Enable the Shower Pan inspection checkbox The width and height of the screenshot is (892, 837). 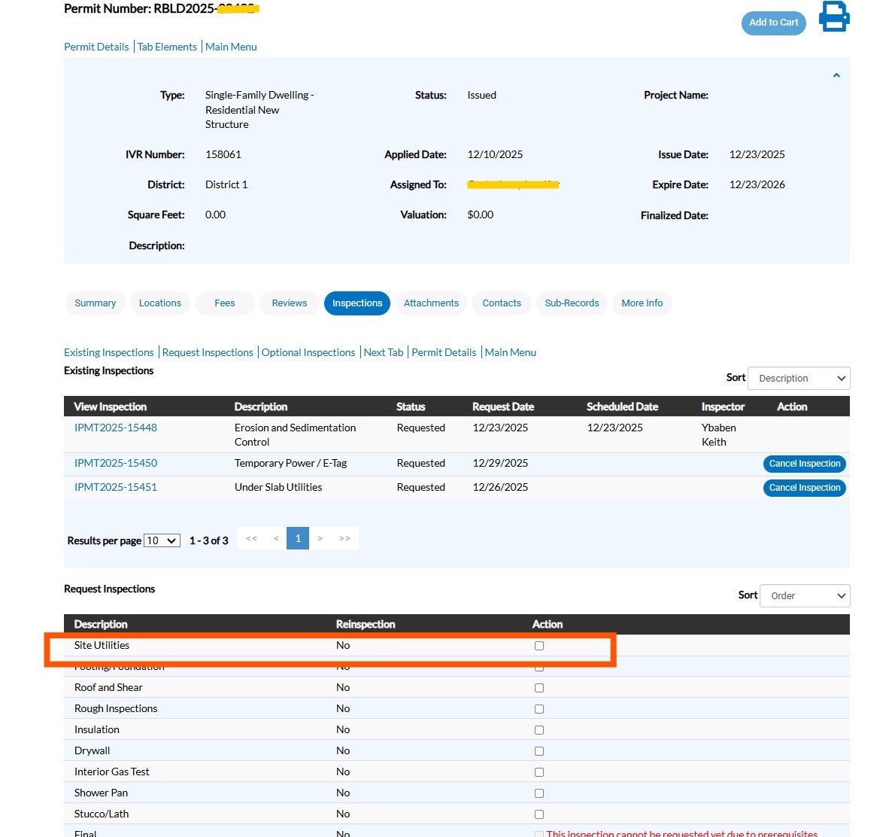pyautogui.click(x=539, y=793)
